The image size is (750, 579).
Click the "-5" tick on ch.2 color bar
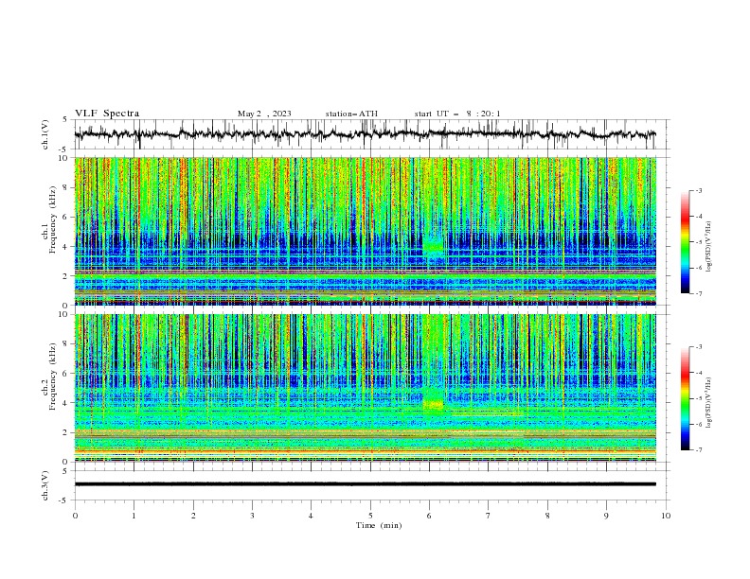(698, 398)
